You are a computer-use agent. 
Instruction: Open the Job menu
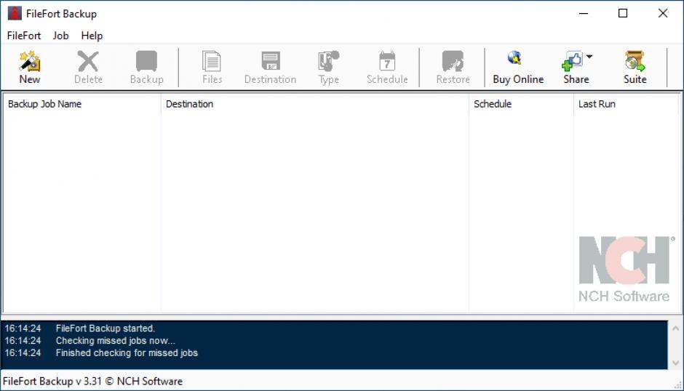pyautogui.click(x=60, y=36)
